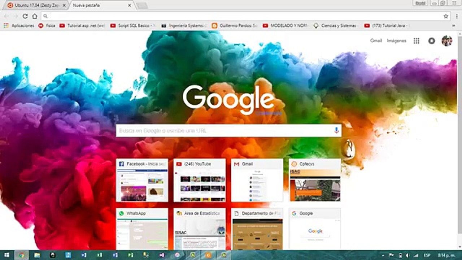462x260 pixels.
Task: Open the Facebook most-visited thumbnail
Action: click(142, 180)
